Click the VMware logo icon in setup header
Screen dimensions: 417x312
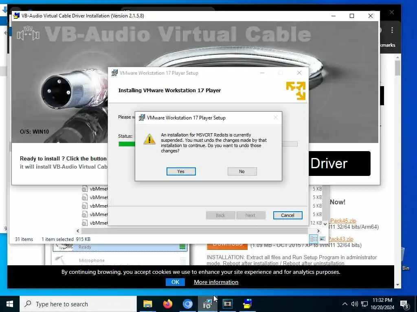click(x=296, y=91)
